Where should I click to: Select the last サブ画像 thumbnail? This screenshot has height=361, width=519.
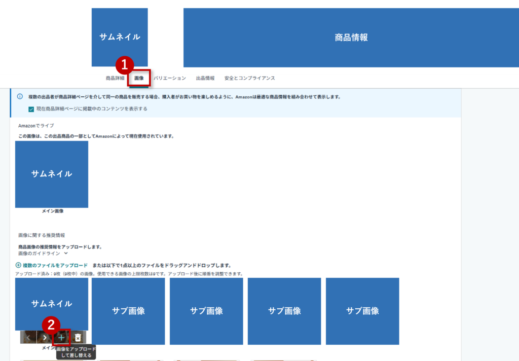click(x=362, y=311)
